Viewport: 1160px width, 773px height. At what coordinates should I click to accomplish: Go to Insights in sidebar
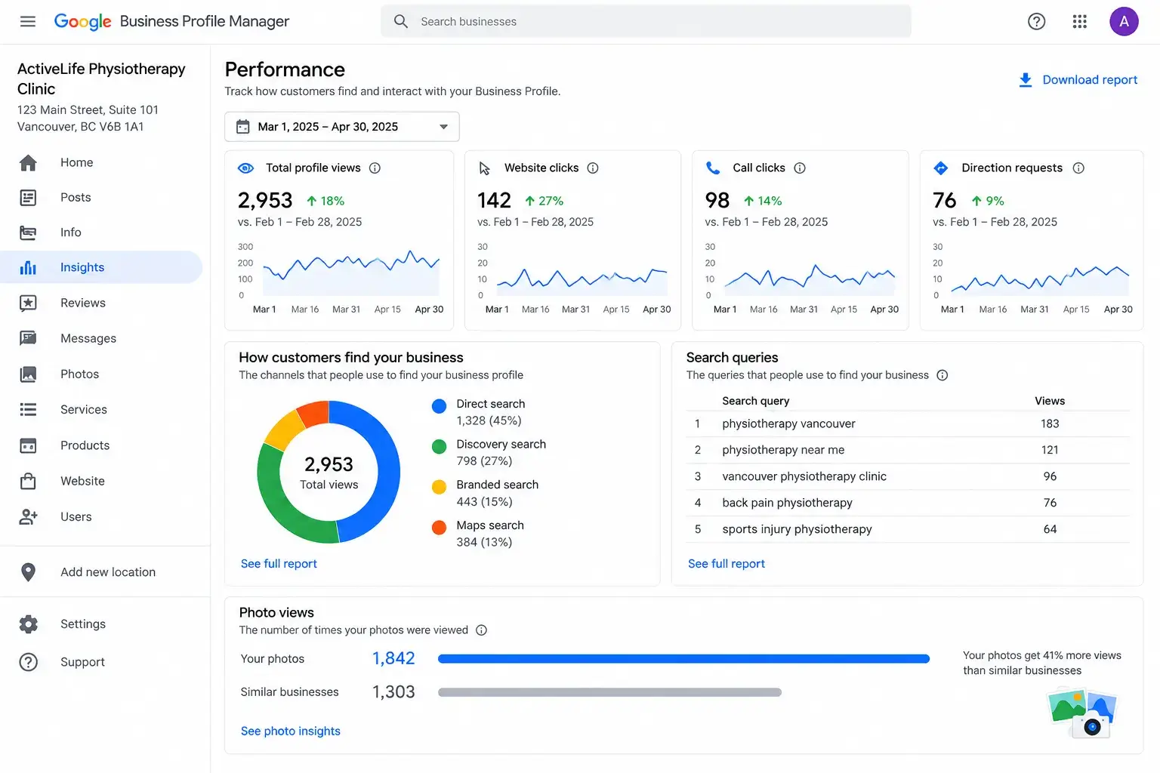(101, 267)
